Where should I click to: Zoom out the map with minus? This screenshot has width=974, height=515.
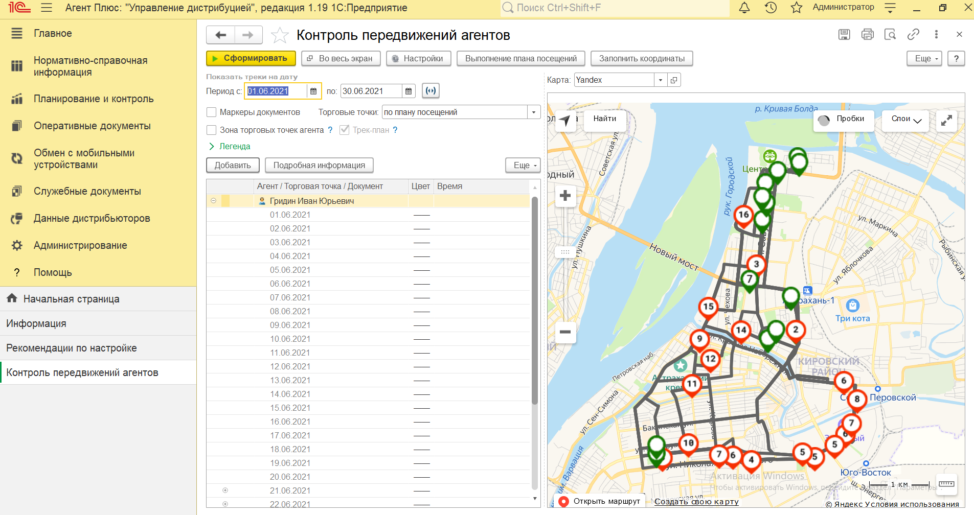pyautogui.click(x=565, y=332)
